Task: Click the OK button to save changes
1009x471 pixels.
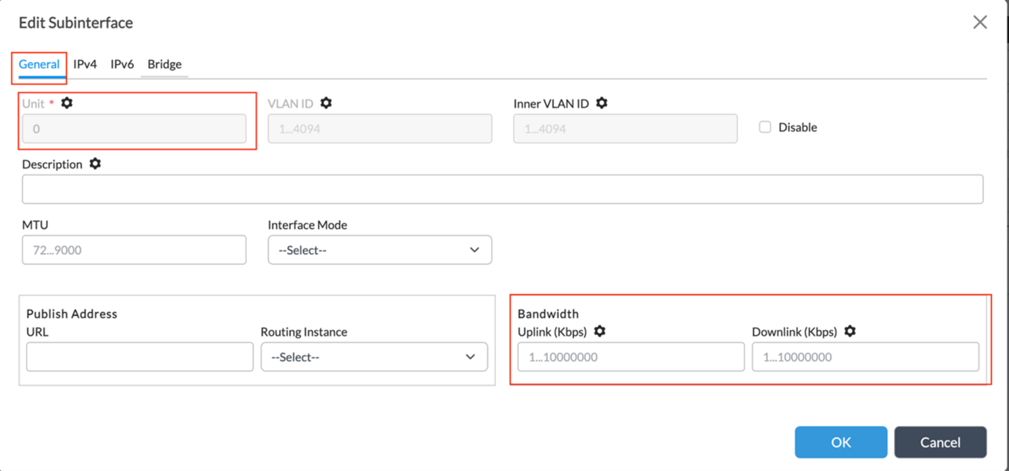Action: click(841, 442)
